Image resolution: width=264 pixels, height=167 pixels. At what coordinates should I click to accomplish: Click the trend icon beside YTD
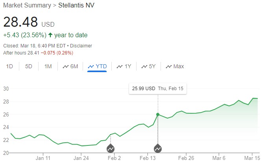coord(91,67)
